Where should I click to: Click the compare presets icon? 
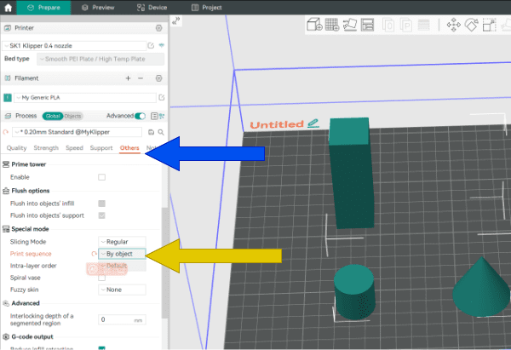162,116
